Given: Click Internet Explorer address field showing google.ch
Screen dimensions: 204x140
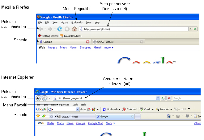Looking at the screenshot, I should point(105,98).
